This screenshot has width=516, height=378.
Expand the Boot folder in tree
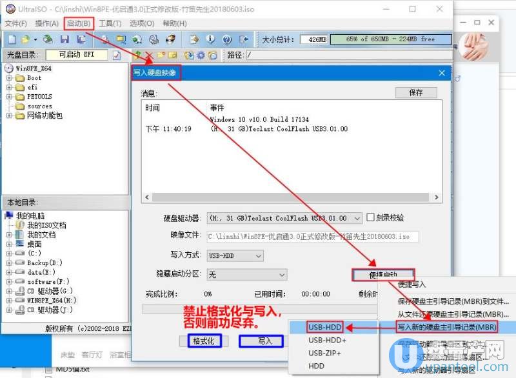point(10,78)
